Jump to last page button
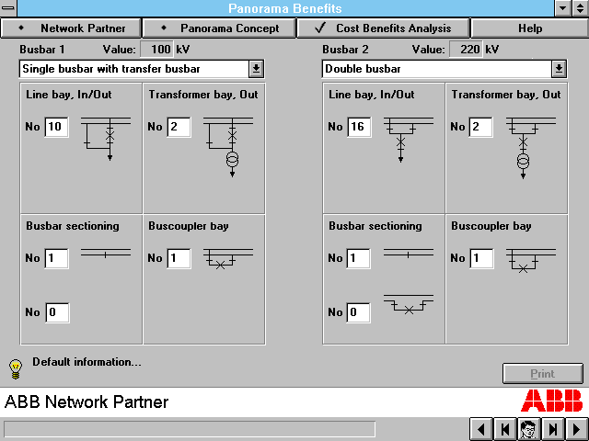589x441 pixels. pyautogui.click(x=553, y=429)
